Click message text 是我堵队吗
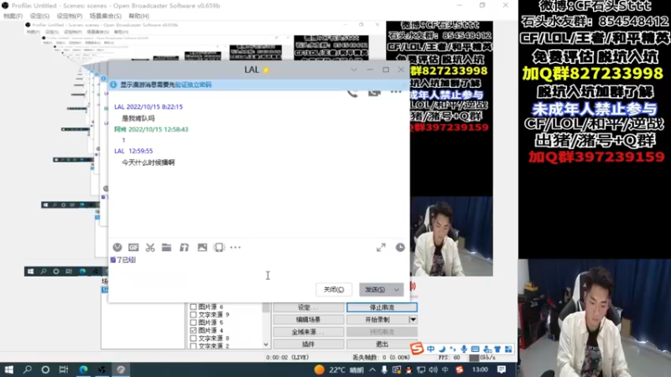 tap(138, 118)
